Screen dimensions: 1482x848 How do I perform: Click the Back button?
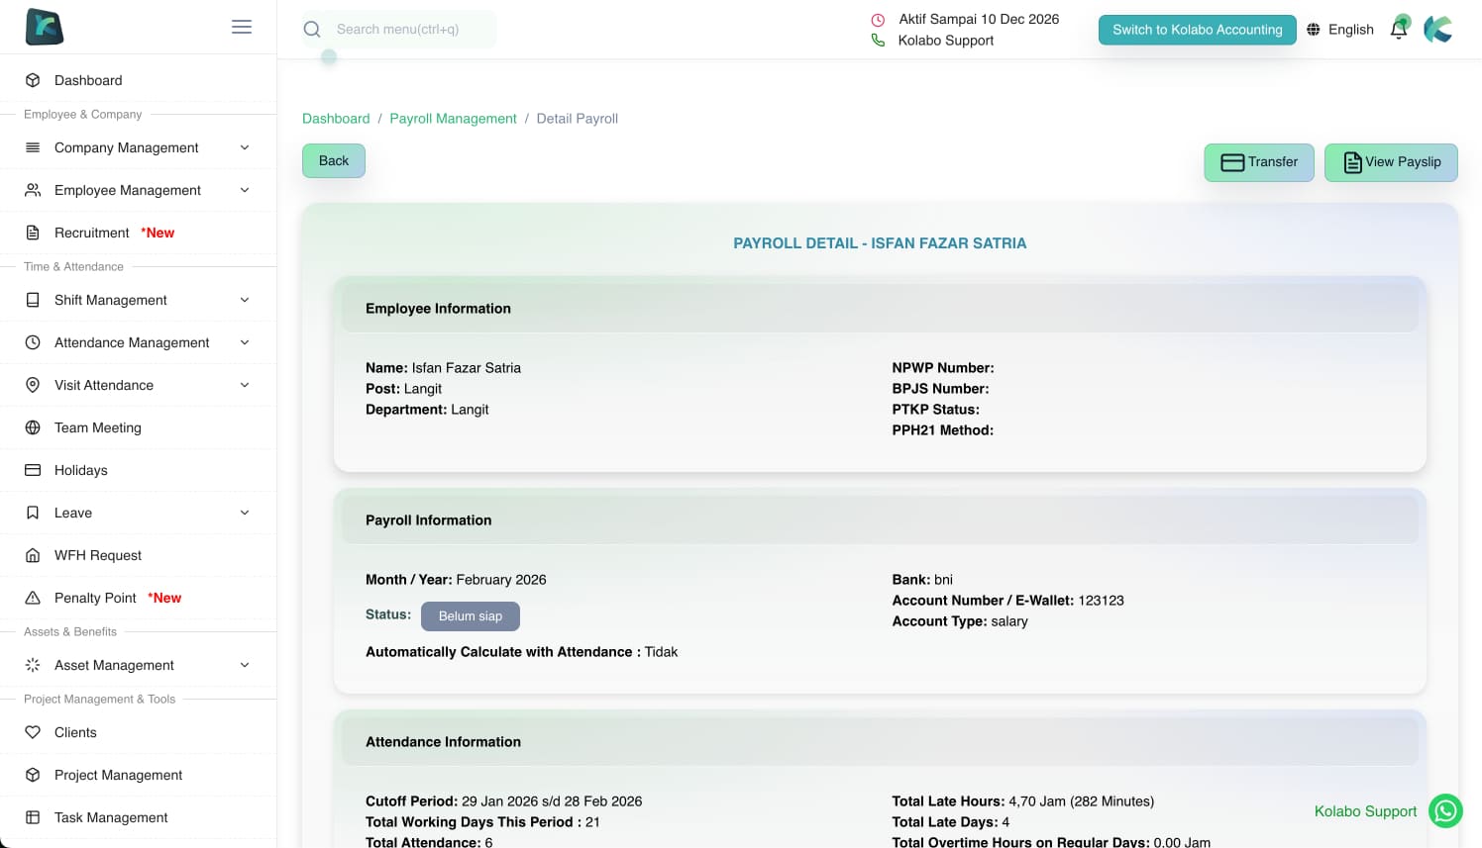pos(334,160)
